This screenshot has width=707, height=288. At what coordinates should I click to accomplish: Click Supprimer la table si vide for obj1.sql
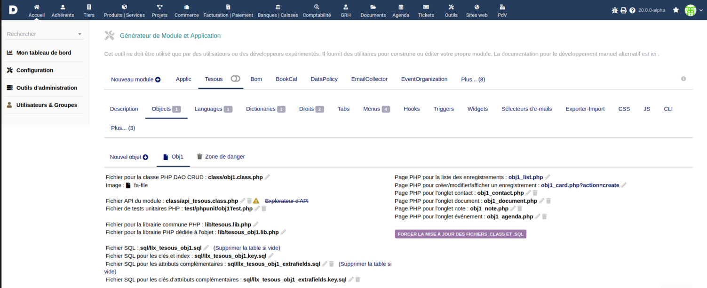(246, 248)
